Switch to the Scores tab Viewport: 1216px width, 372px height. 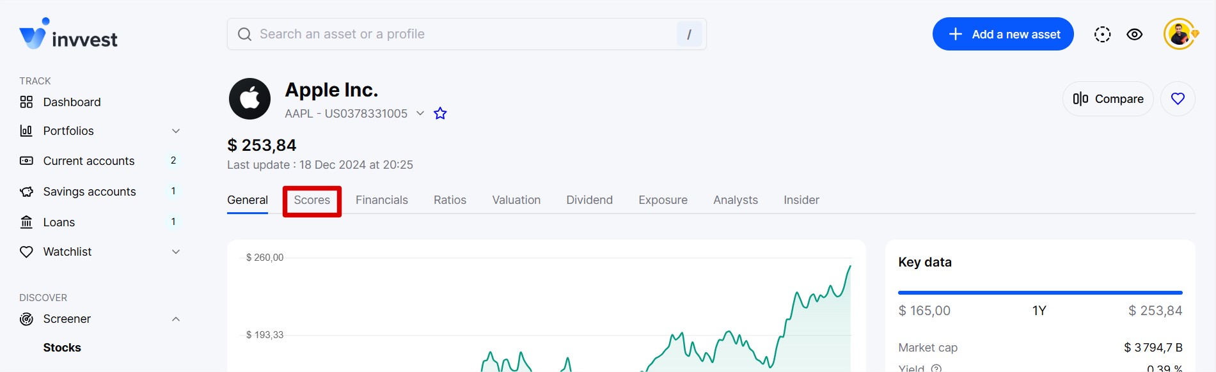pyautogui.click(x=312, y=200)
